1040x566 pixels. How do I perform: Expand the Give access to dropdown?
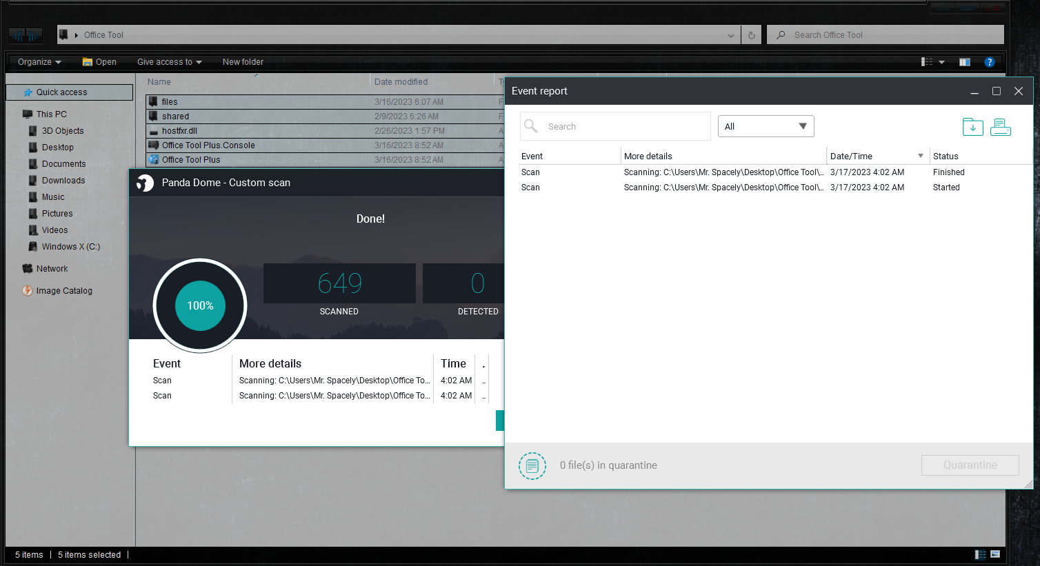coord(170,62)
